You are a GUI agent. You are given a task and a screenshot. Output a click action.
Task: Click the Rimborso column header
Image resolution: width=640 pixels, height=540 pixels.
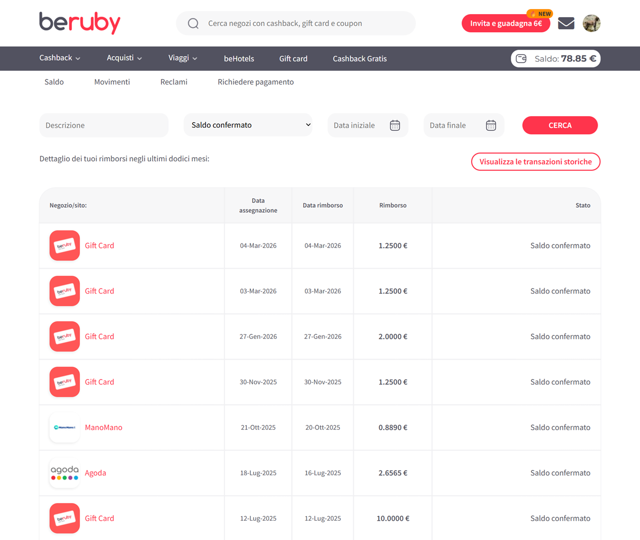[393, 205]
